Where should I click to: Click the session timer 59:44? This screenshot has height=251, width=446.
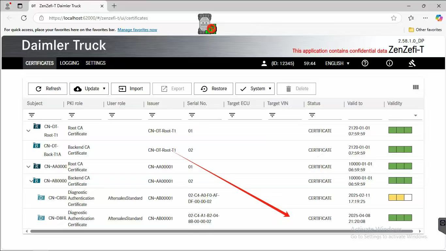pos(310,63)
